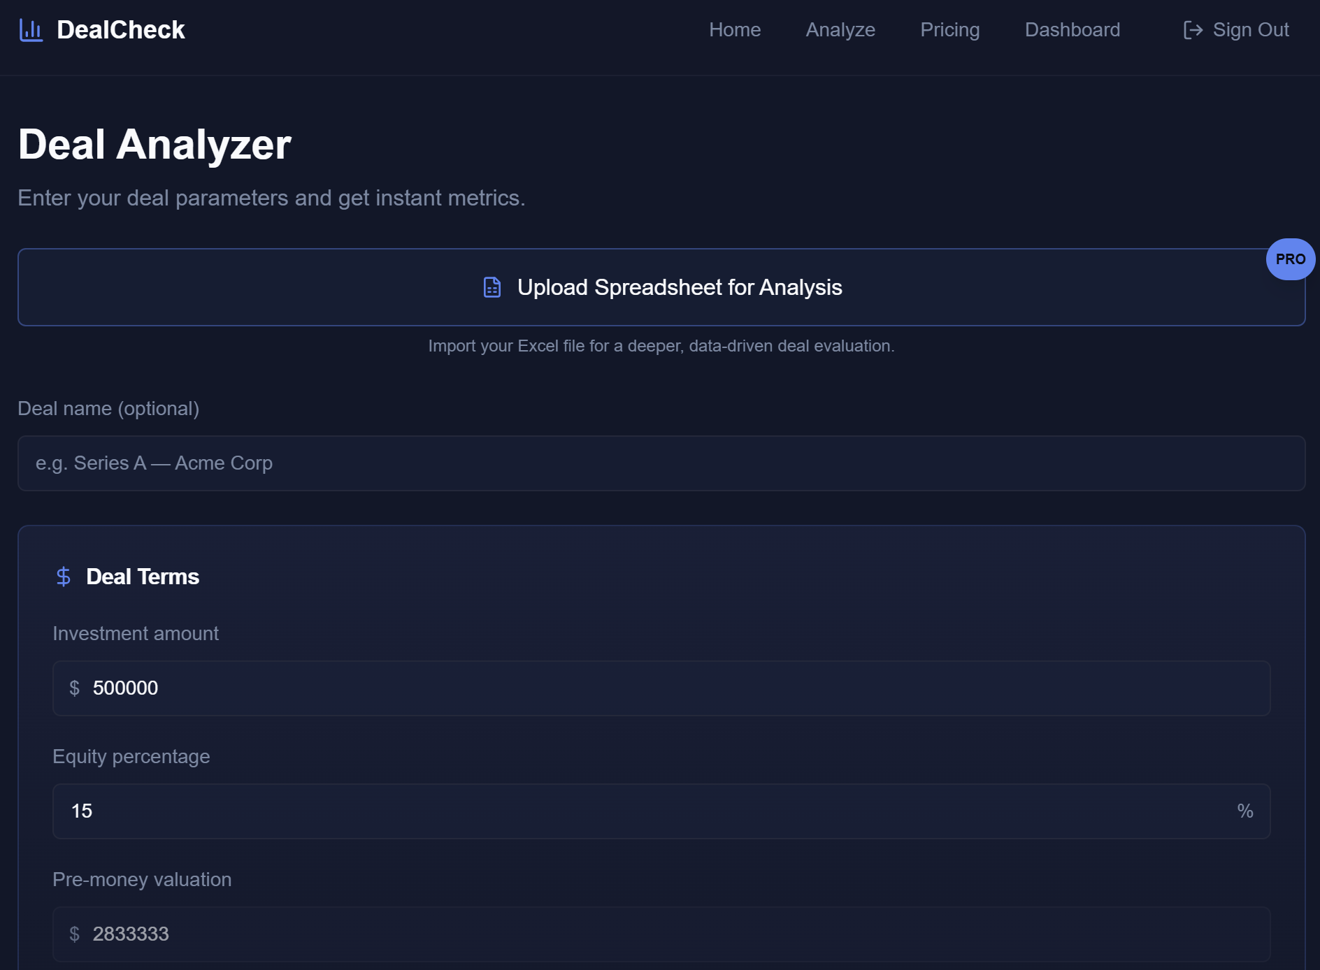1320x970 pixels.
Task: Click the spreadsheet document icon
Action: coord(493,287)
